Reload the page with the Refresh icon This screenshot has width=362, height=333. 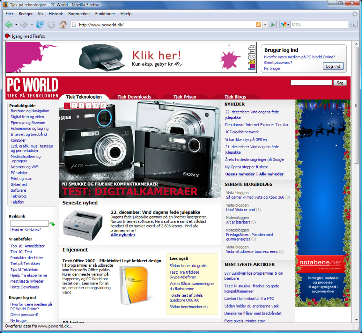pos(40,25)
